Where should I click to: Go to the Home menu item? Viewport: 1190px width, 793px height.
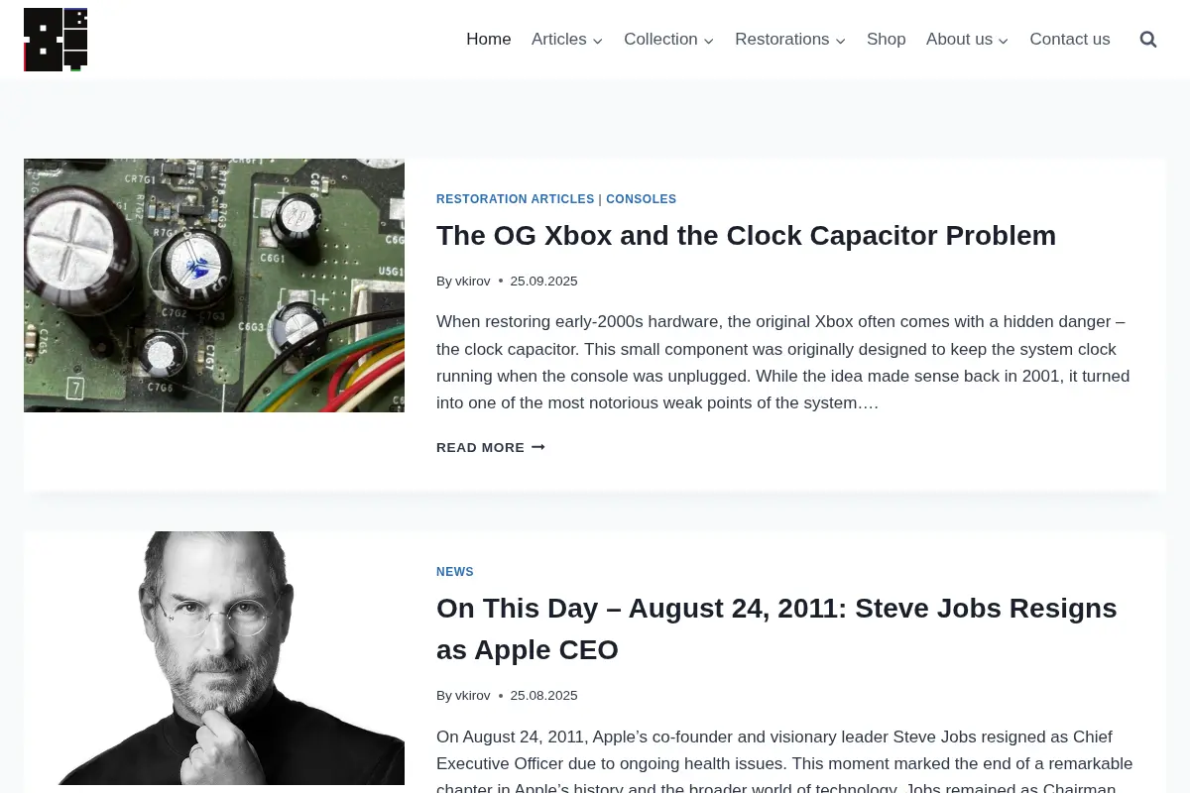[x=489, y=40]
